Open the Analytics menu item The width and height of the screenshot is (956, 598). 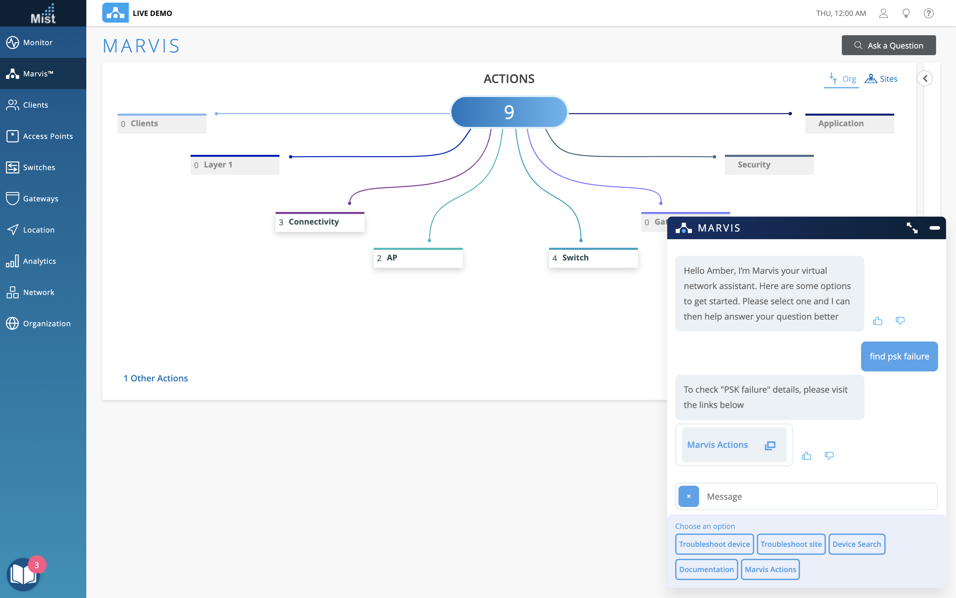[x=39, y=261]
